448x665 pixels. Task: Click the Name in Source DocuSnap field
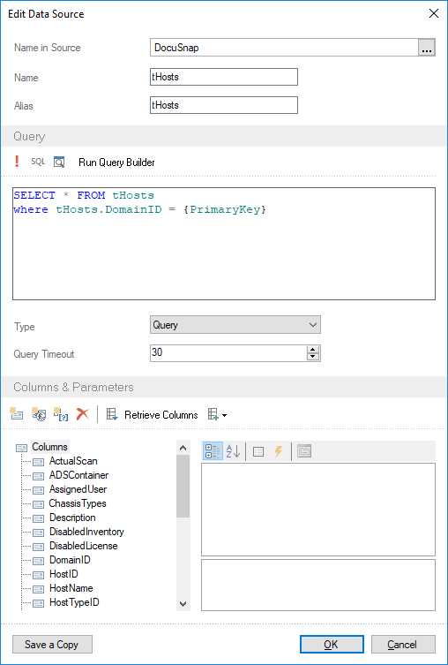click(x=284, y=48)
